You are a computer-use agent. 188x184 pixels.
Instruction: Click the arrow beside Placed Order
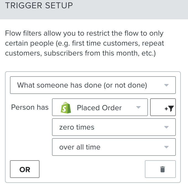[139, 107]
